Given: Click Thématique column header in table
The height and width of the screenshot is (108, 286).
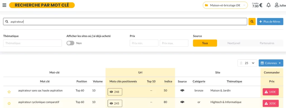Looking at the screenshot, I should (234, 82).
